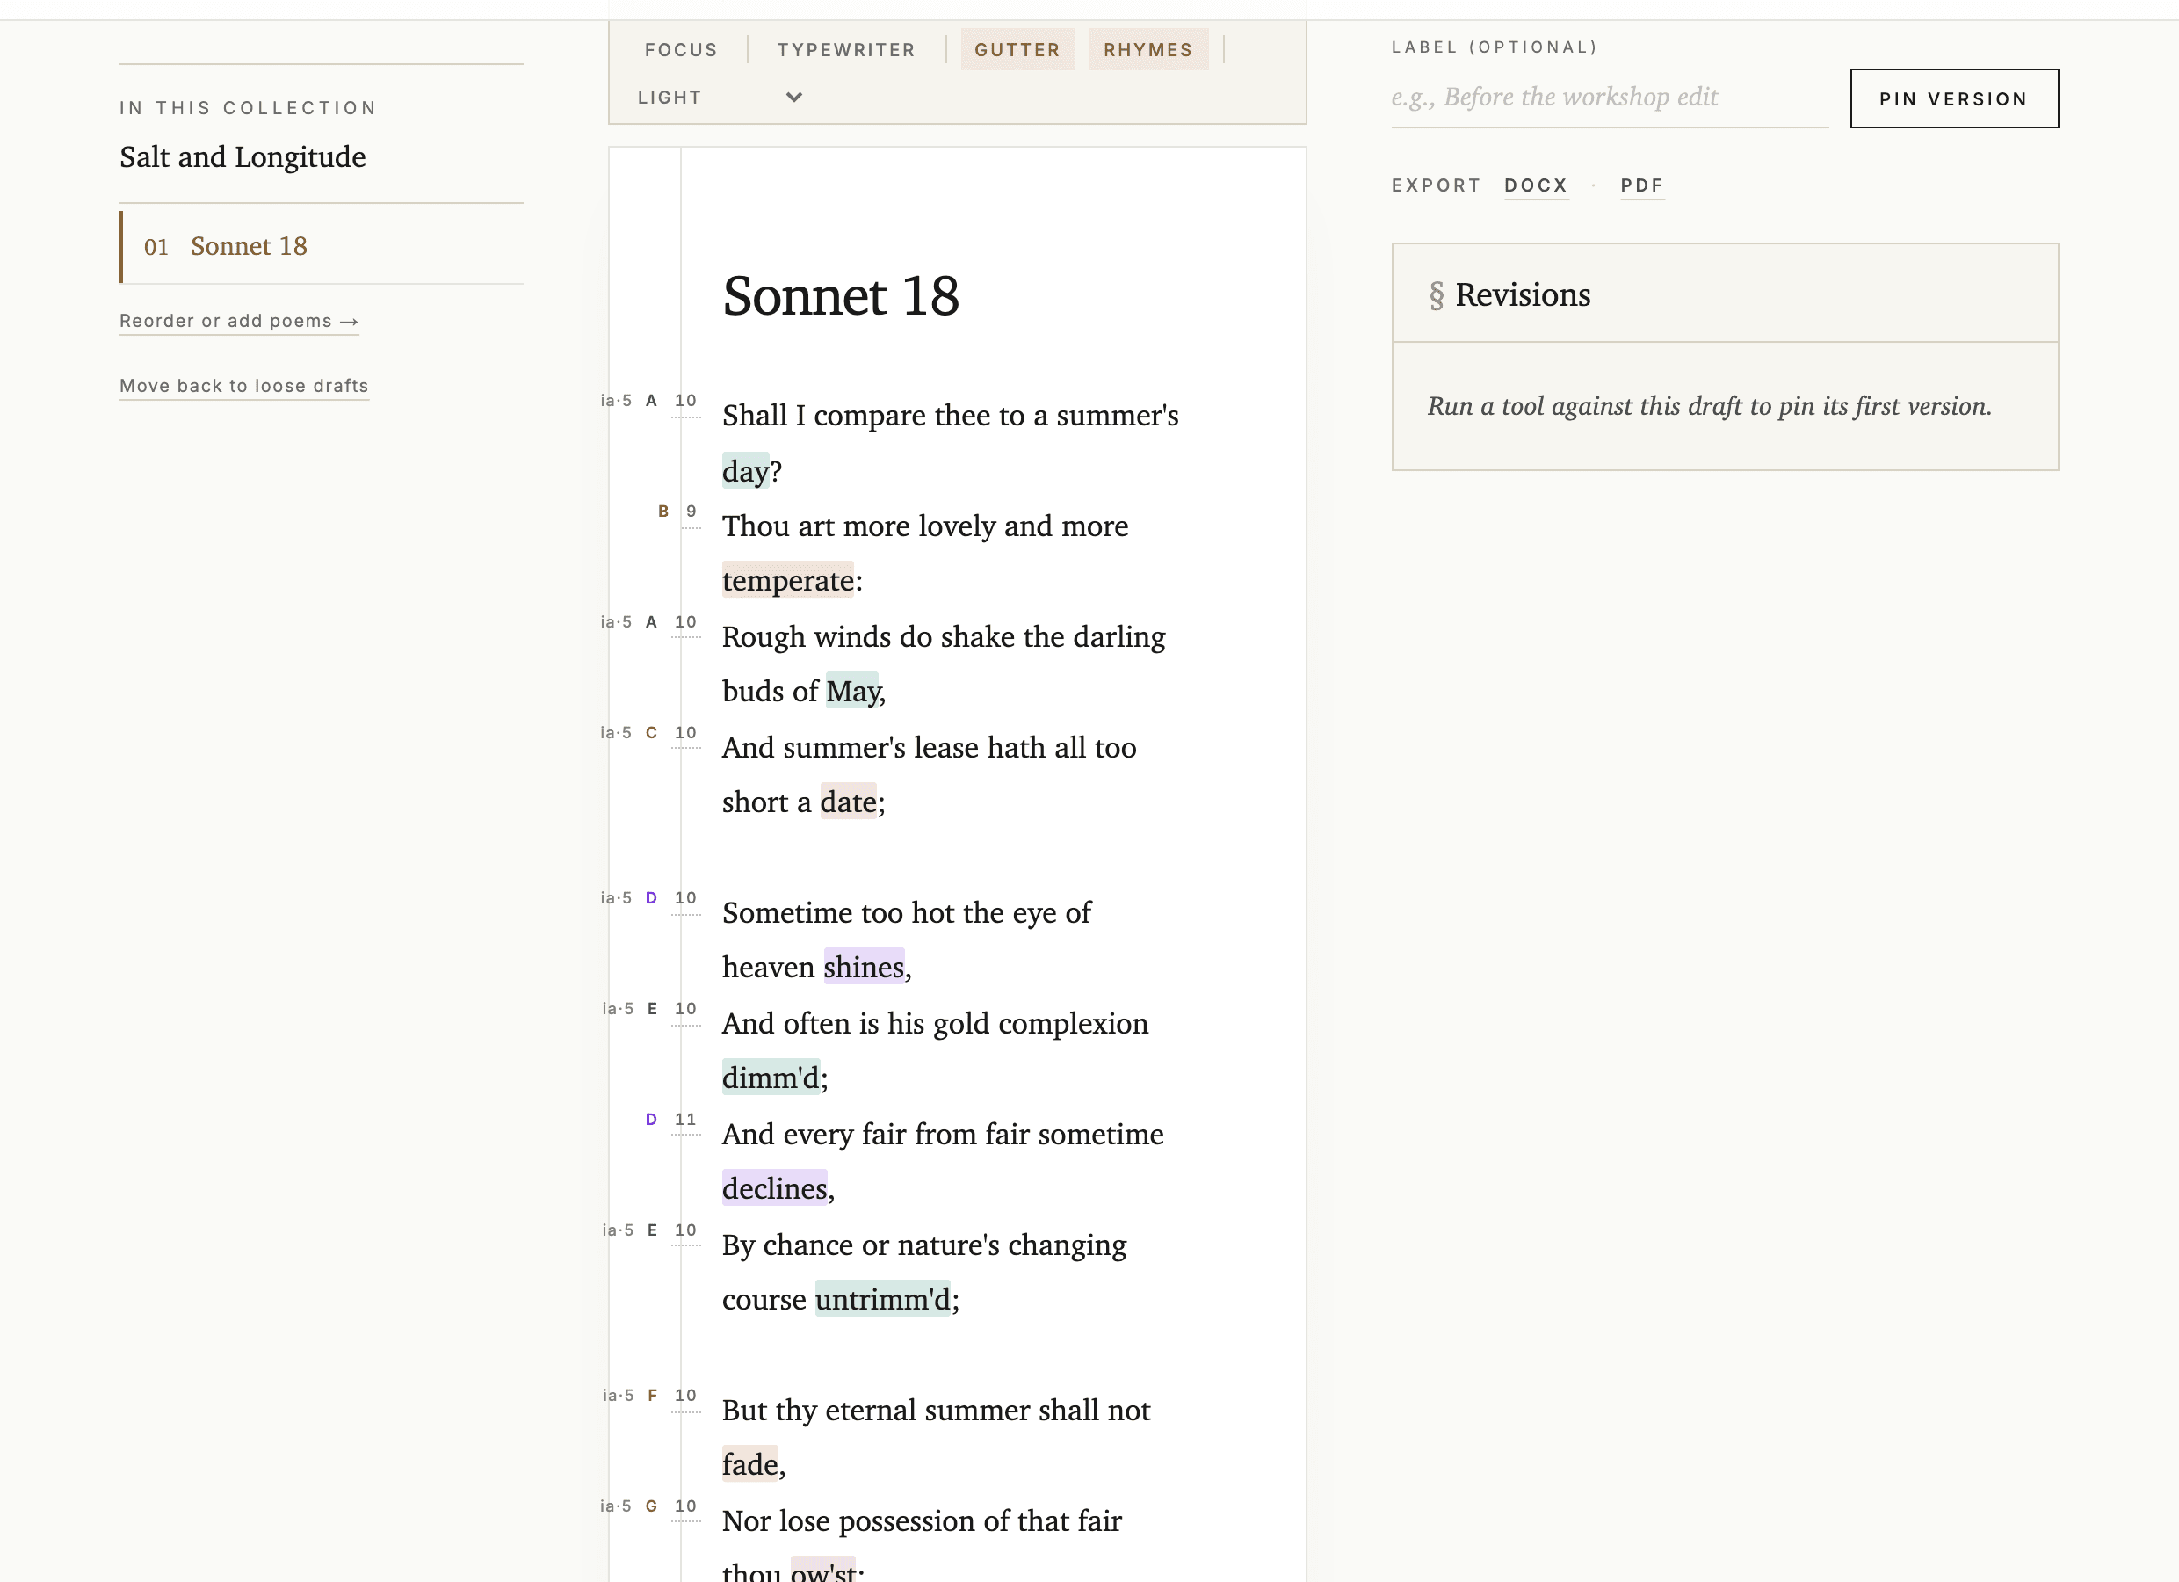
Task: Export the draft as PDF
Action: [x=1642, y=185]
